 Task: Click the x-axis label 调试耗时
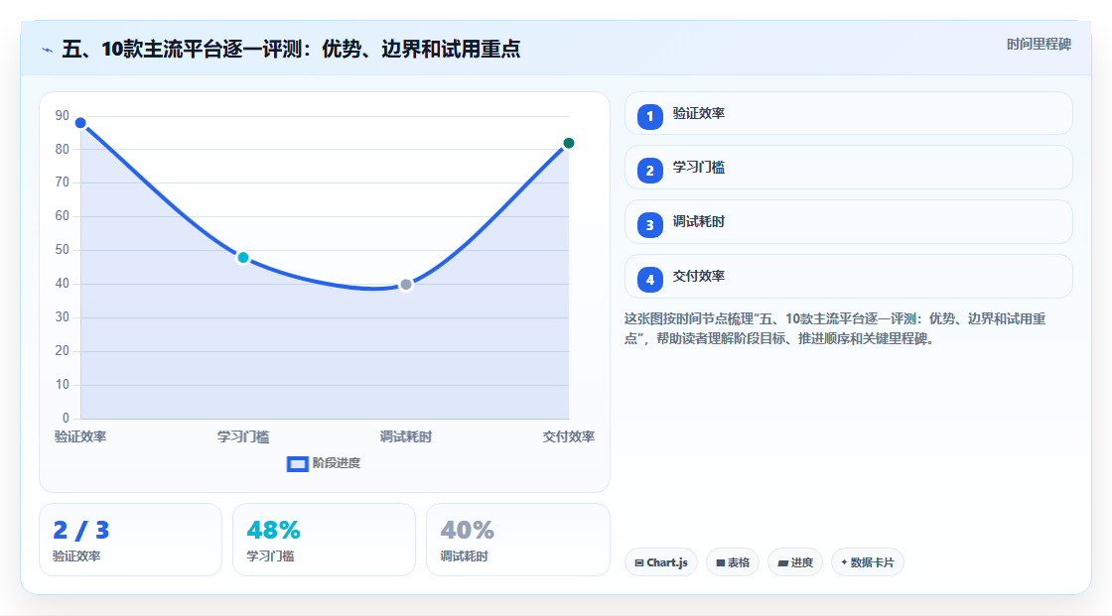tap(406, 436)
